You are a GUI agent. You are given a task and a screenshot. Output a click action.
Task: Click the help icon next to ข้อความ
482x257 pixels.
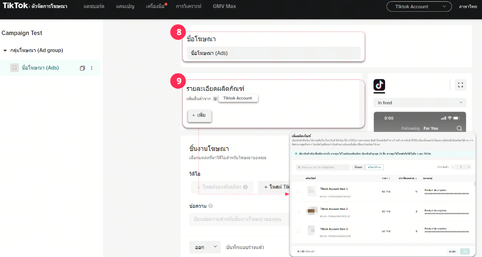(x=211, y=206)
